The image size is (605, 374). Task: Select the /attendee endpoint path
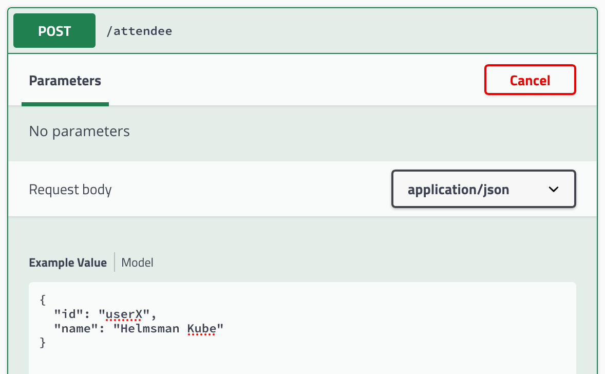pos(139,31)
